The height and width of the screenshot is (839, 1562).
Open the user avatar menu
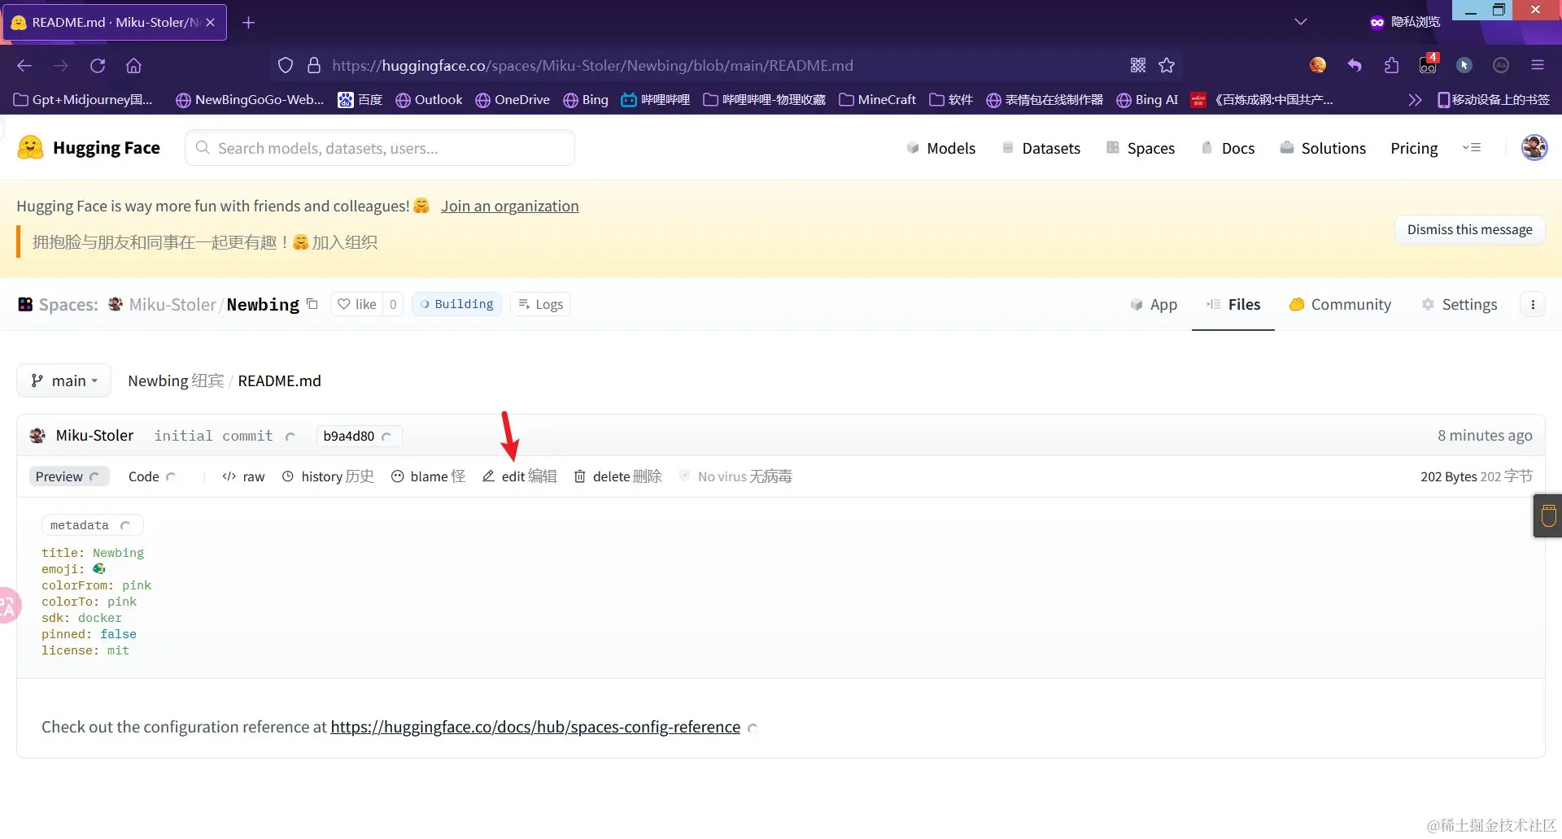(x=1534, y=148)
